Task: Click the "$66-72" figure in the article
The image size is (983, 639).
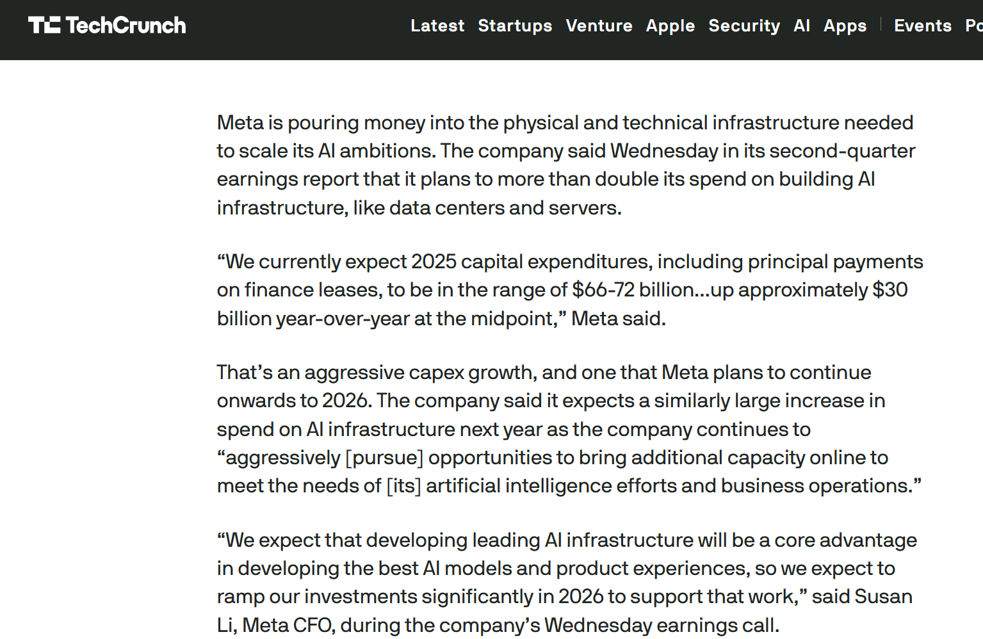Action: click(603, 290)
